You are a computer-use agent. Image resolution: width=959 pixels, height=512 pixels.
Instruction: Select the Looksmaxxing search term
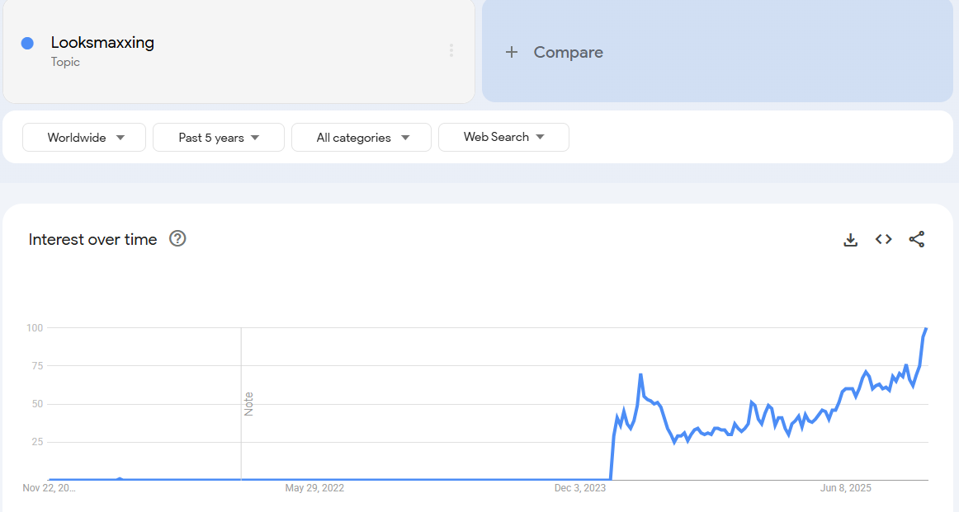(102, 43)
